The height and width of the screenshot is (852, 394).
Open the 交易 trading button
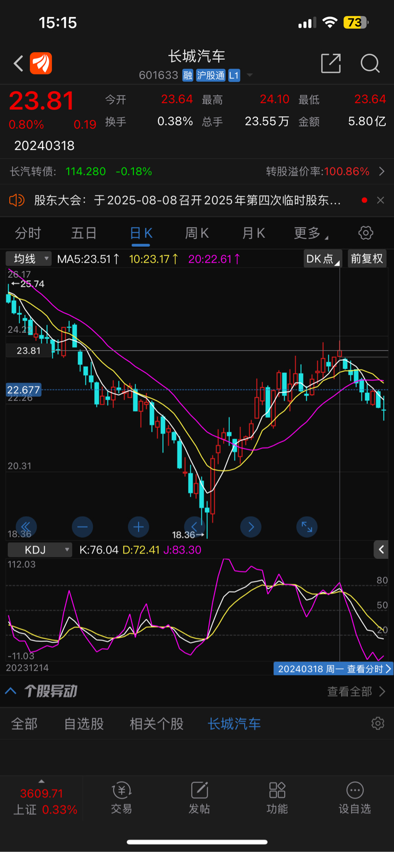pyautogui.click(x=122, y=798)
